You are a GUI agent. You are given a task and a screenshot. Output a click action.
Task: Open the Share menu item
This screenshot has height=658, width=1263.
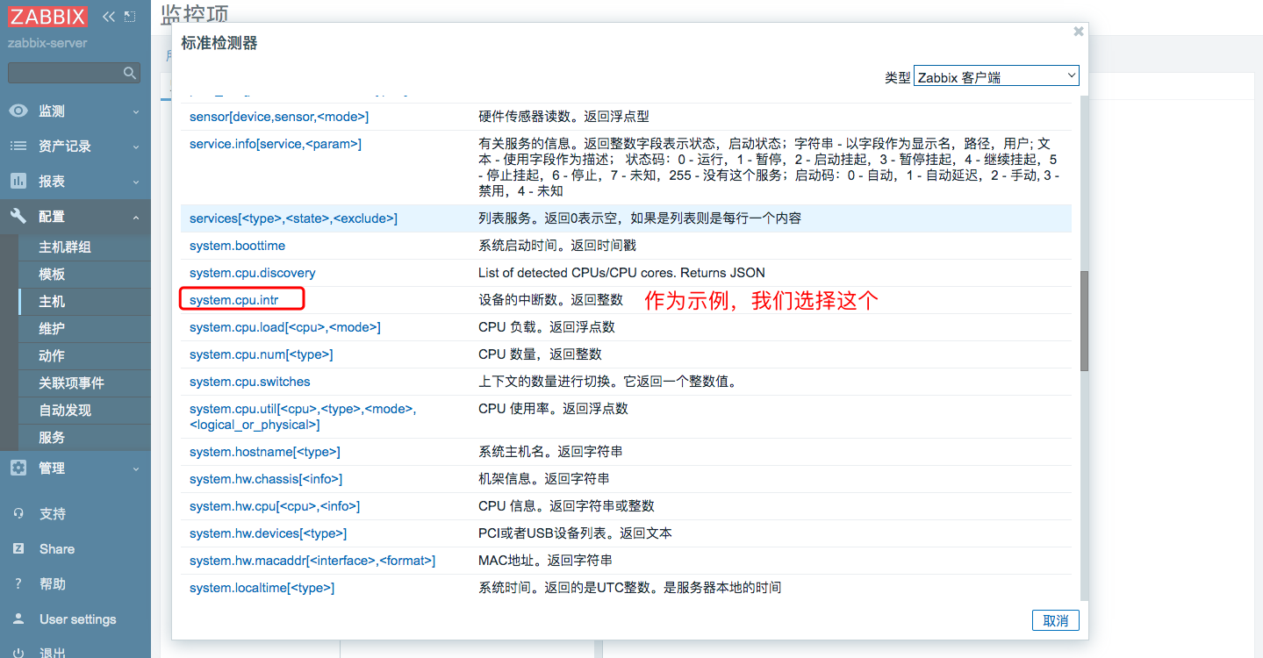coord(57,548)
